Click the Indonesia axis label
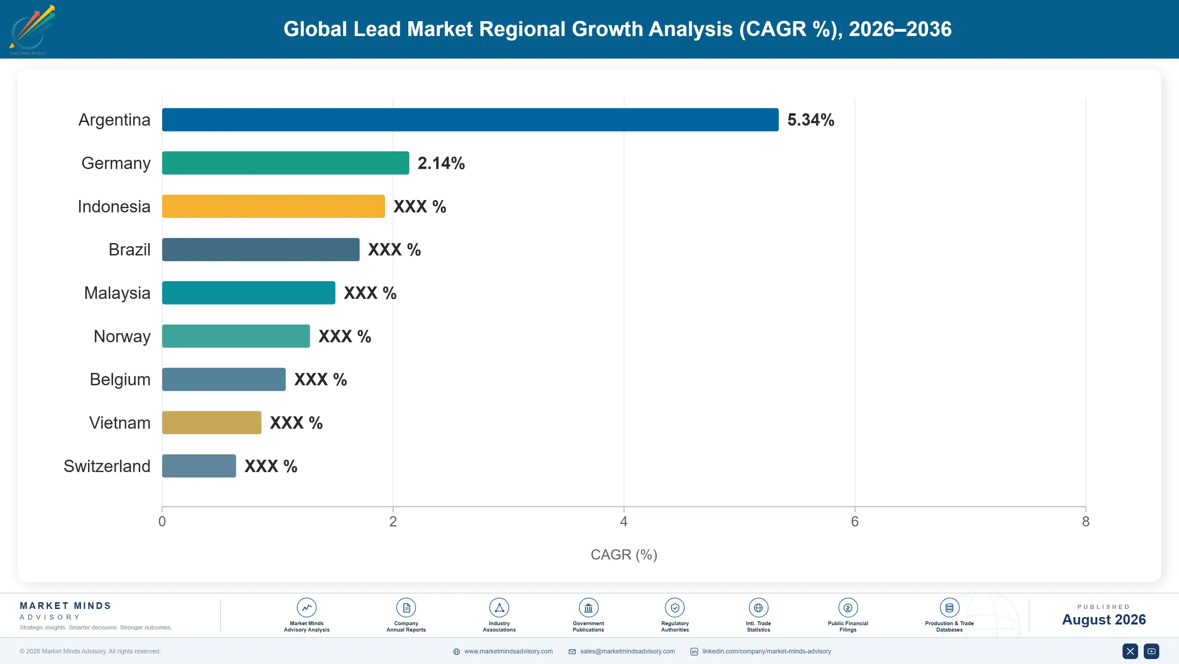The image size is (1179, 664). [114, 206]
